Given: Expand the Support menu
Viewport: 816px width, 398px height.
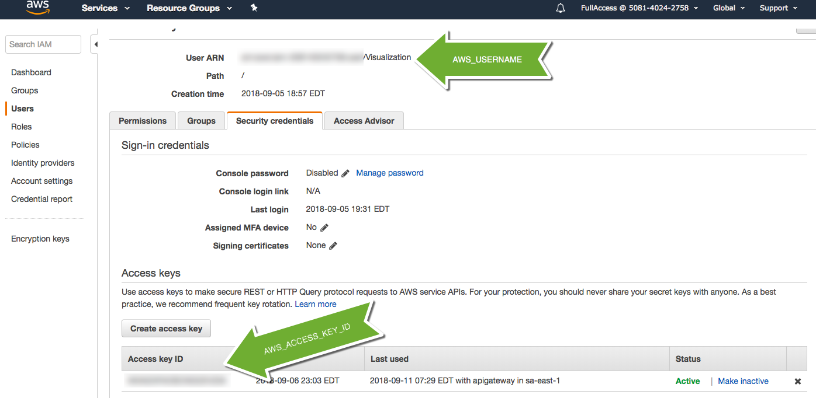Looking at the screenshot, I should click(778, 8).
